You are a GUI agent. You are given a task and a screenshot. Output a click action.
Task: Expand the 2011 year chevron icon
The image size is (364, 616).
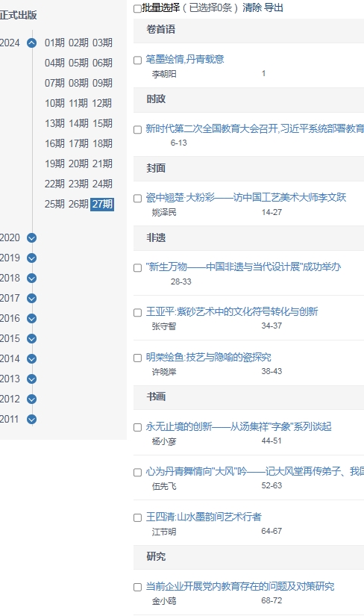pos(32,419)
